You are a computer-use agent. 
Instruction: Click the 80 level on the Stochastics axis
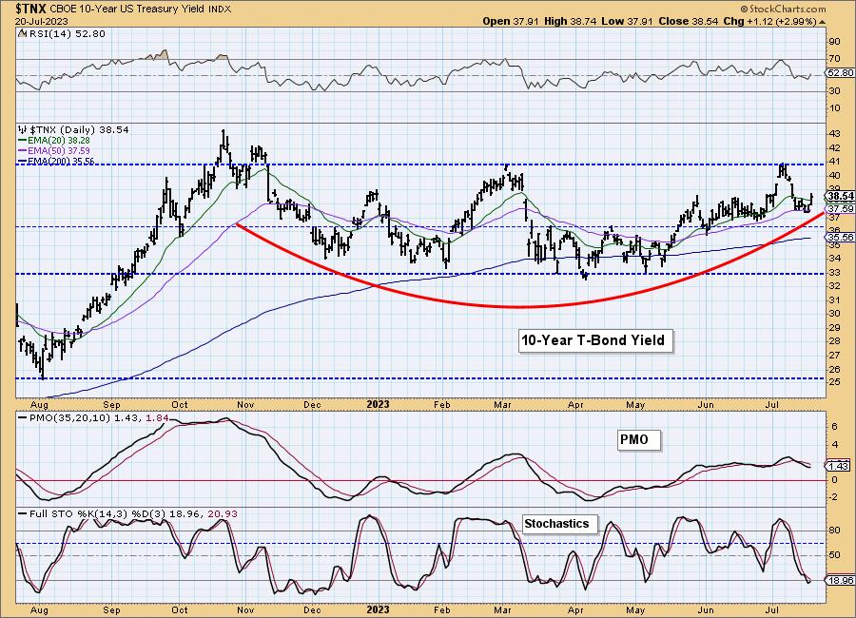(x=834, y=531)
